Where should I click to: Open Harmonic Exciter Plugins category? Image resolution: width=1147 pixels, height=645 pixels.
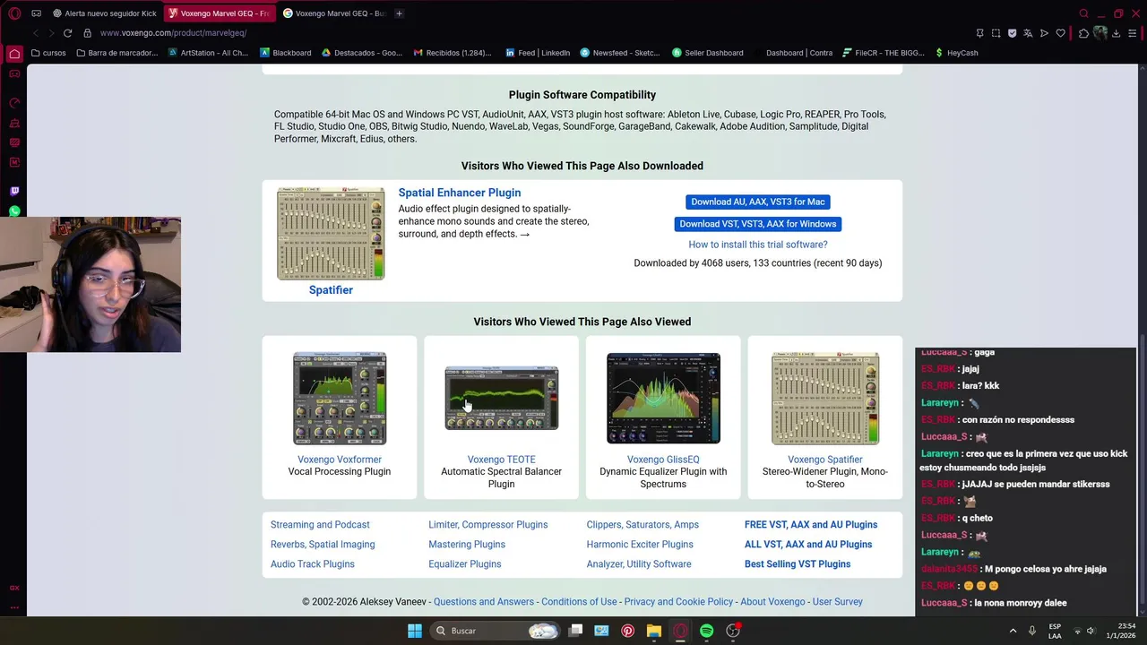click(640, 545)
